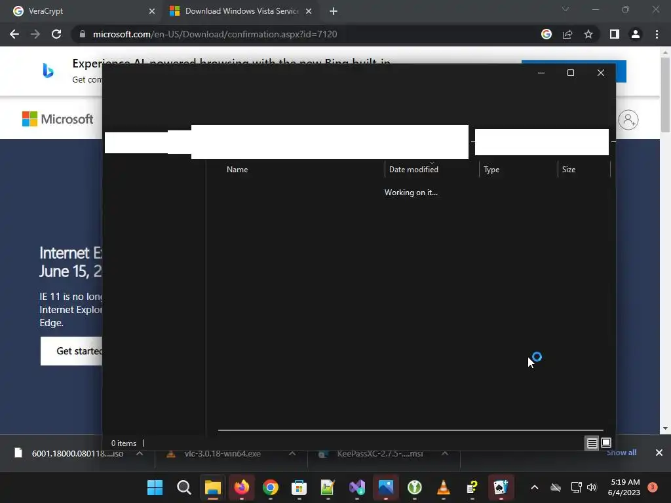Image resolution: width=671 pixels, height=503 pixels.
Task: Open the downloaded 6001.18000.080118 iso file
Action: point(77,453)
